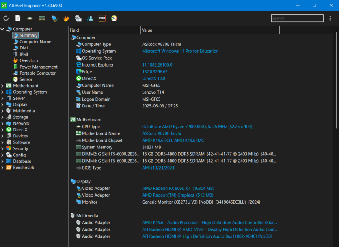Viewport: 339px width, 247px height.
Task: Select Summary in the tree
Action: 25,35
